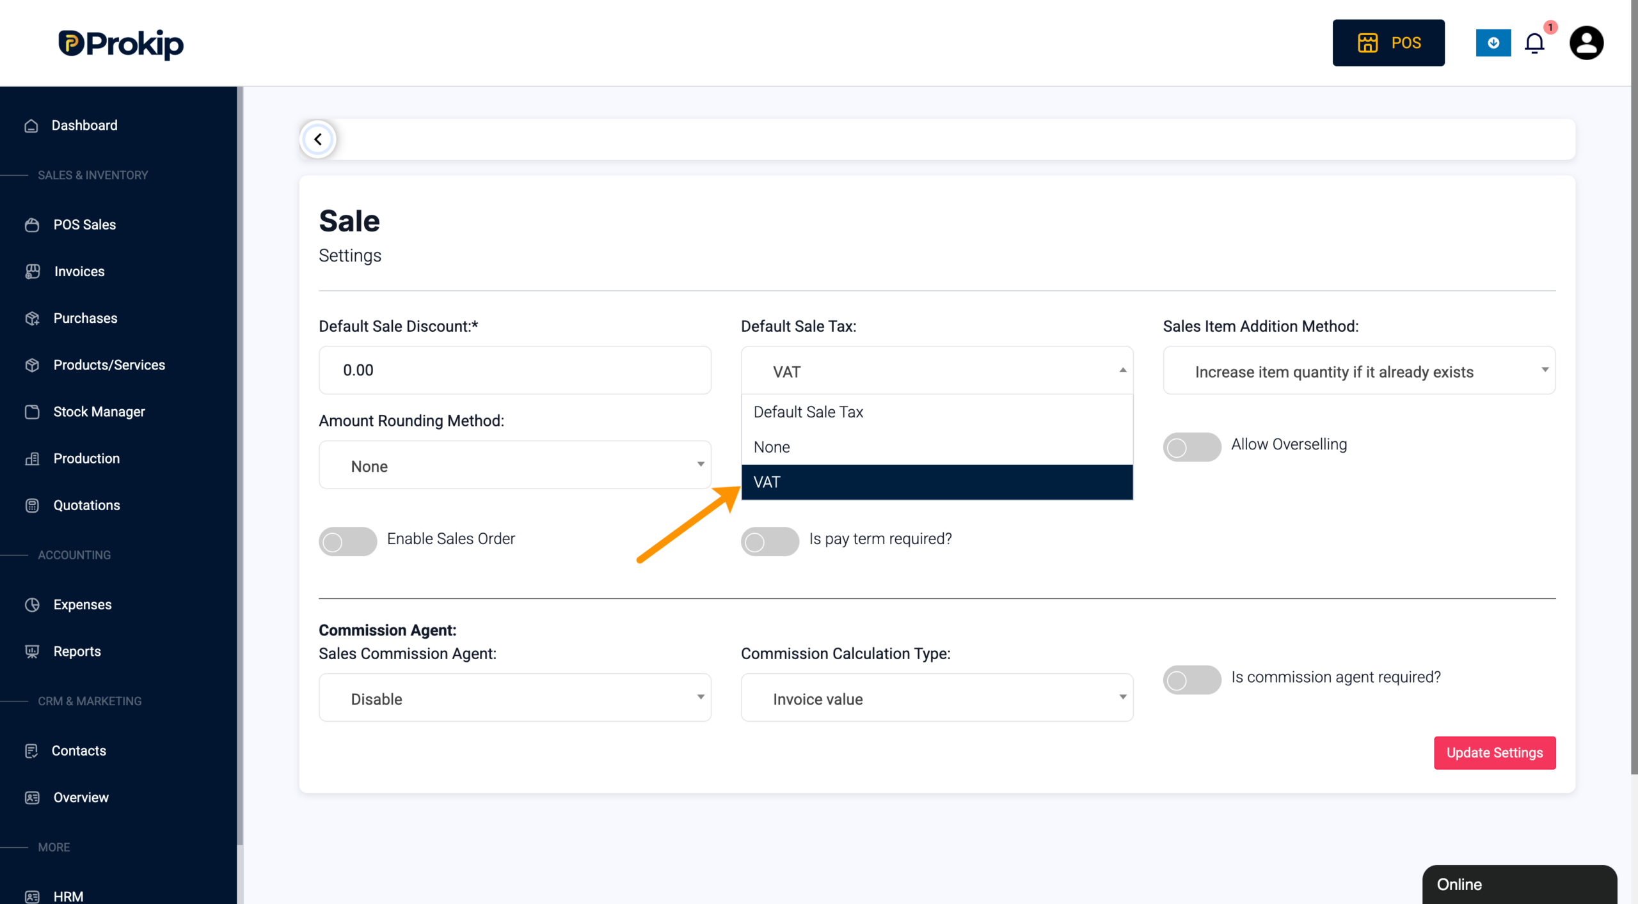Click the POS Sales bag icon
This screenshot has height=904, width=1638.
[x=32, y=225]
